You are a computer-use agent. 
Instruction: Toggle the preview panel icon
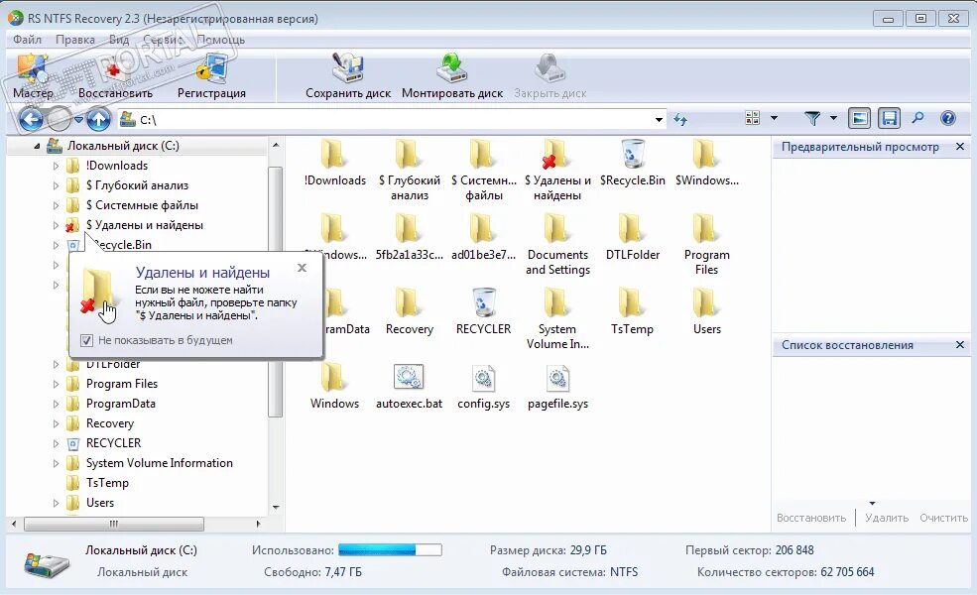coord(859,117)
